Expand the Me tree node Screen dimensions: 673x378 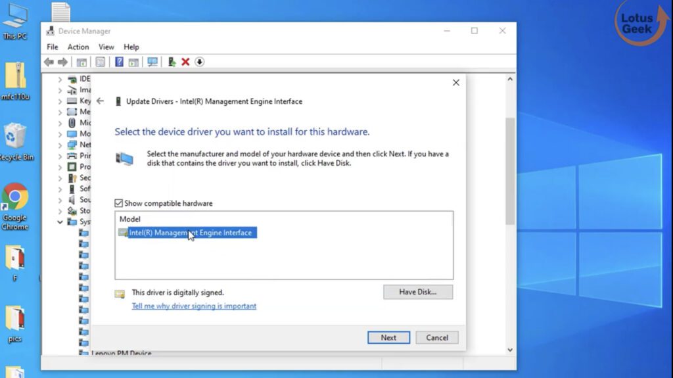tap(60, 112)
